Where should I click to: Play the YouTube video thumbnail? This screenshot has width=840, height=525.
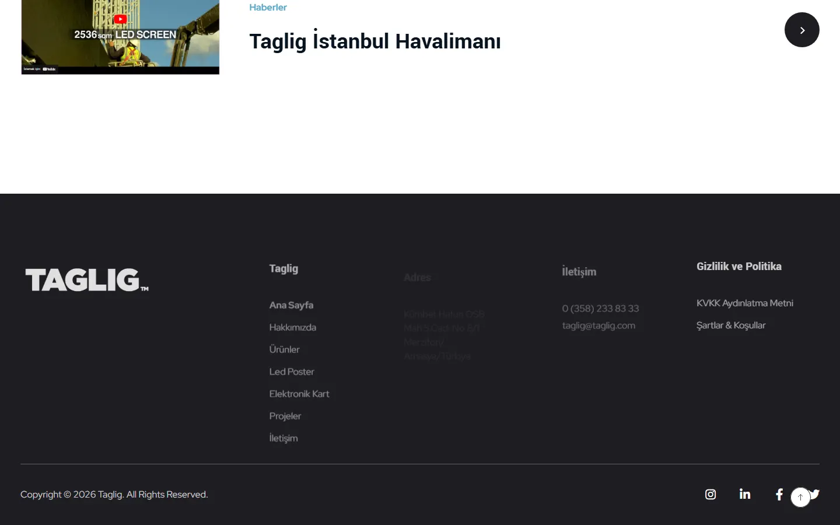tap(120, 37)
